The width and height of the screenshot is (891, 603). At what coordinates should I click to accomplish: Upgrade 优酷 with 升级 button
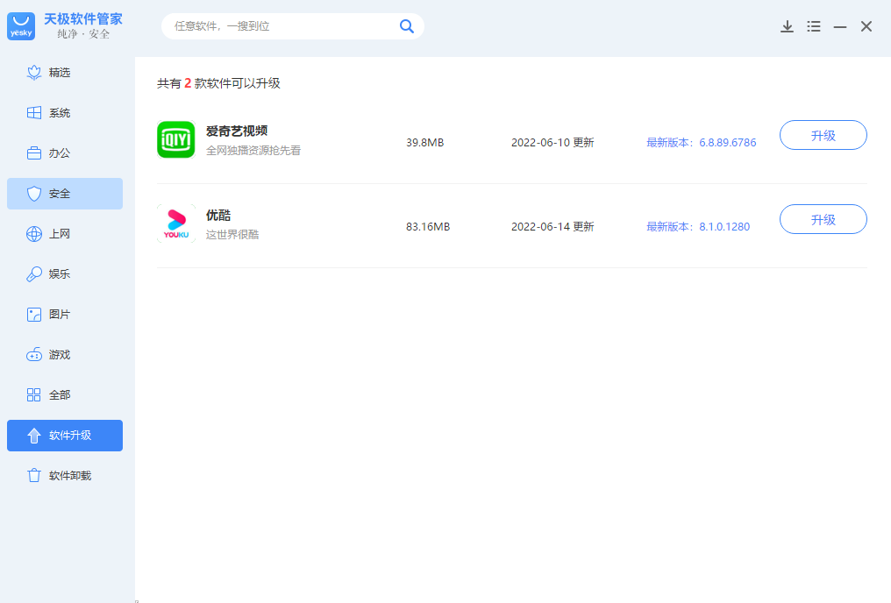(x=823, y=219)
